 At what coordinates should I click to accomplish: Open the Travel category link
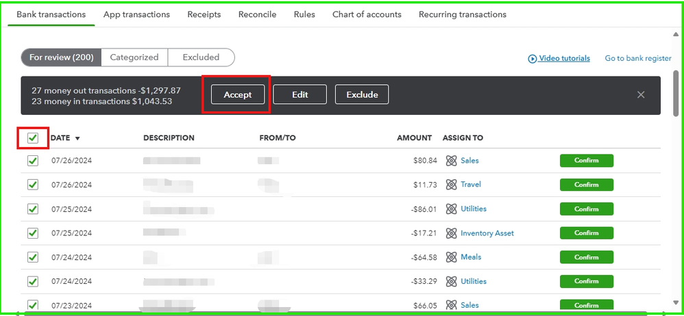471,185
